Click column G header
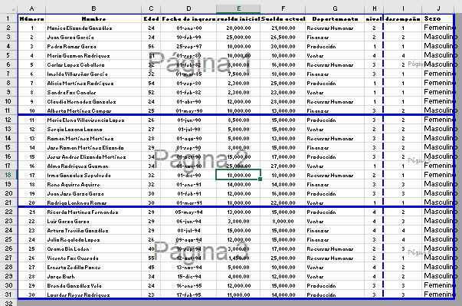This screenshot has width=462, height=306. [335, 8]
